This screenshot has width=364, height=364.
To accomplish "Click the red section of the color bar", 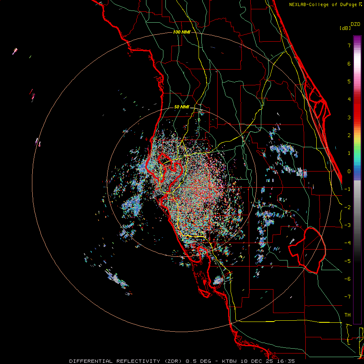I will pyautogui.click(x=357, y=109).
